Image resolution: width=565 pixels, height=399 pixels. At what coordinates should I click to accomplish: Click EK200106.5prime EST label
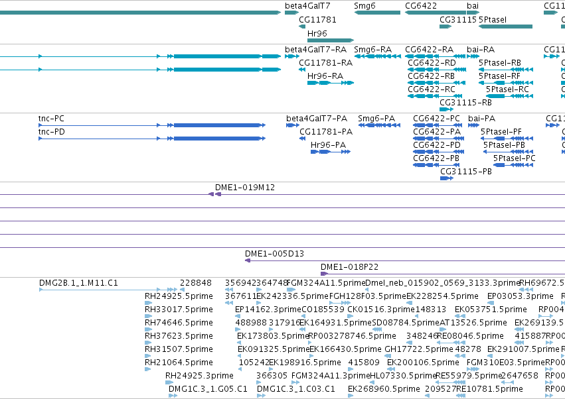pyautogui.click(x=423, y=363)
